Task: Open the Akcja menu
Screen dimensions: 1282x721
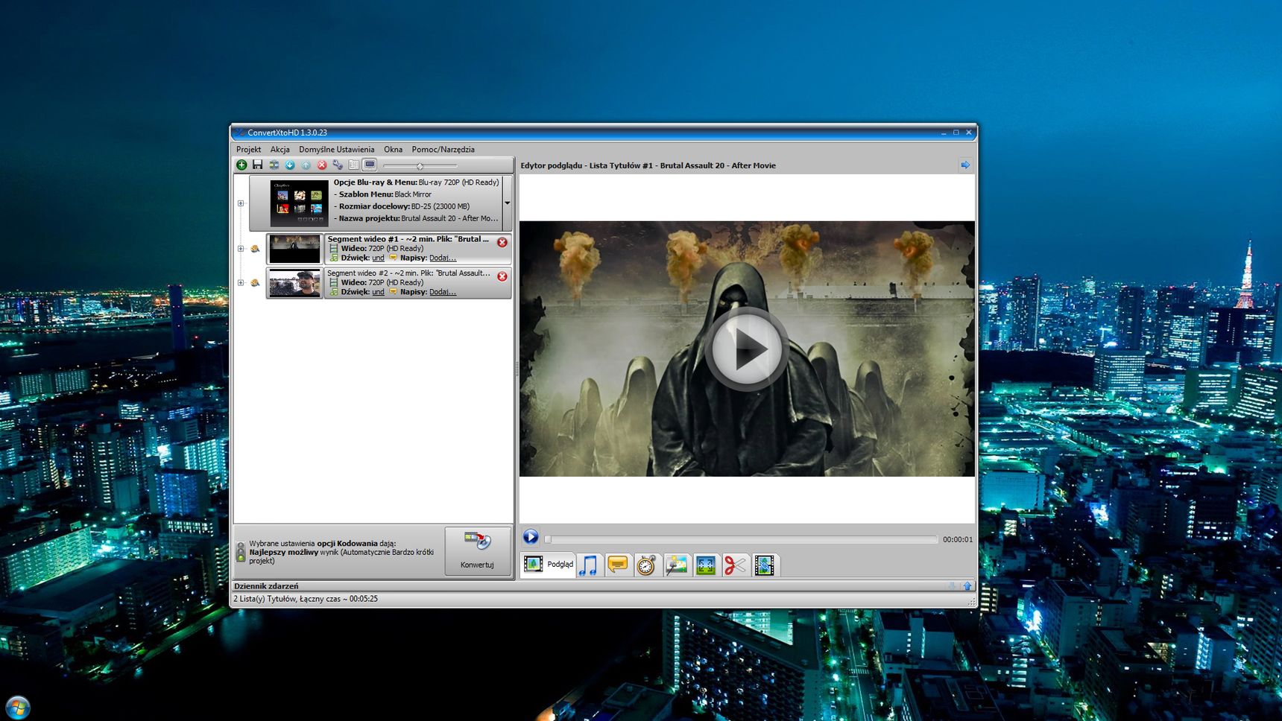Action: click(280, 149)
